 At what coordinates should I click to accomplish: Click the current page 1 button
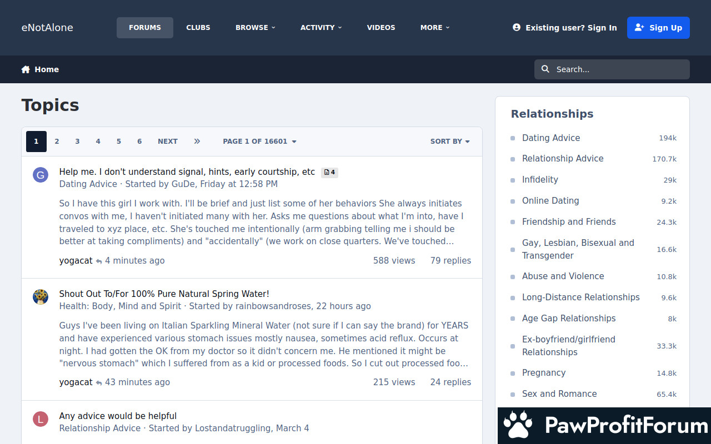[36, 142]
